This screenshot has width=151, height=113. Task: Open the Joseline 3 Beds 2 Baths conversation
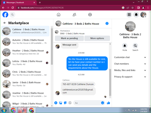[25, 95]
